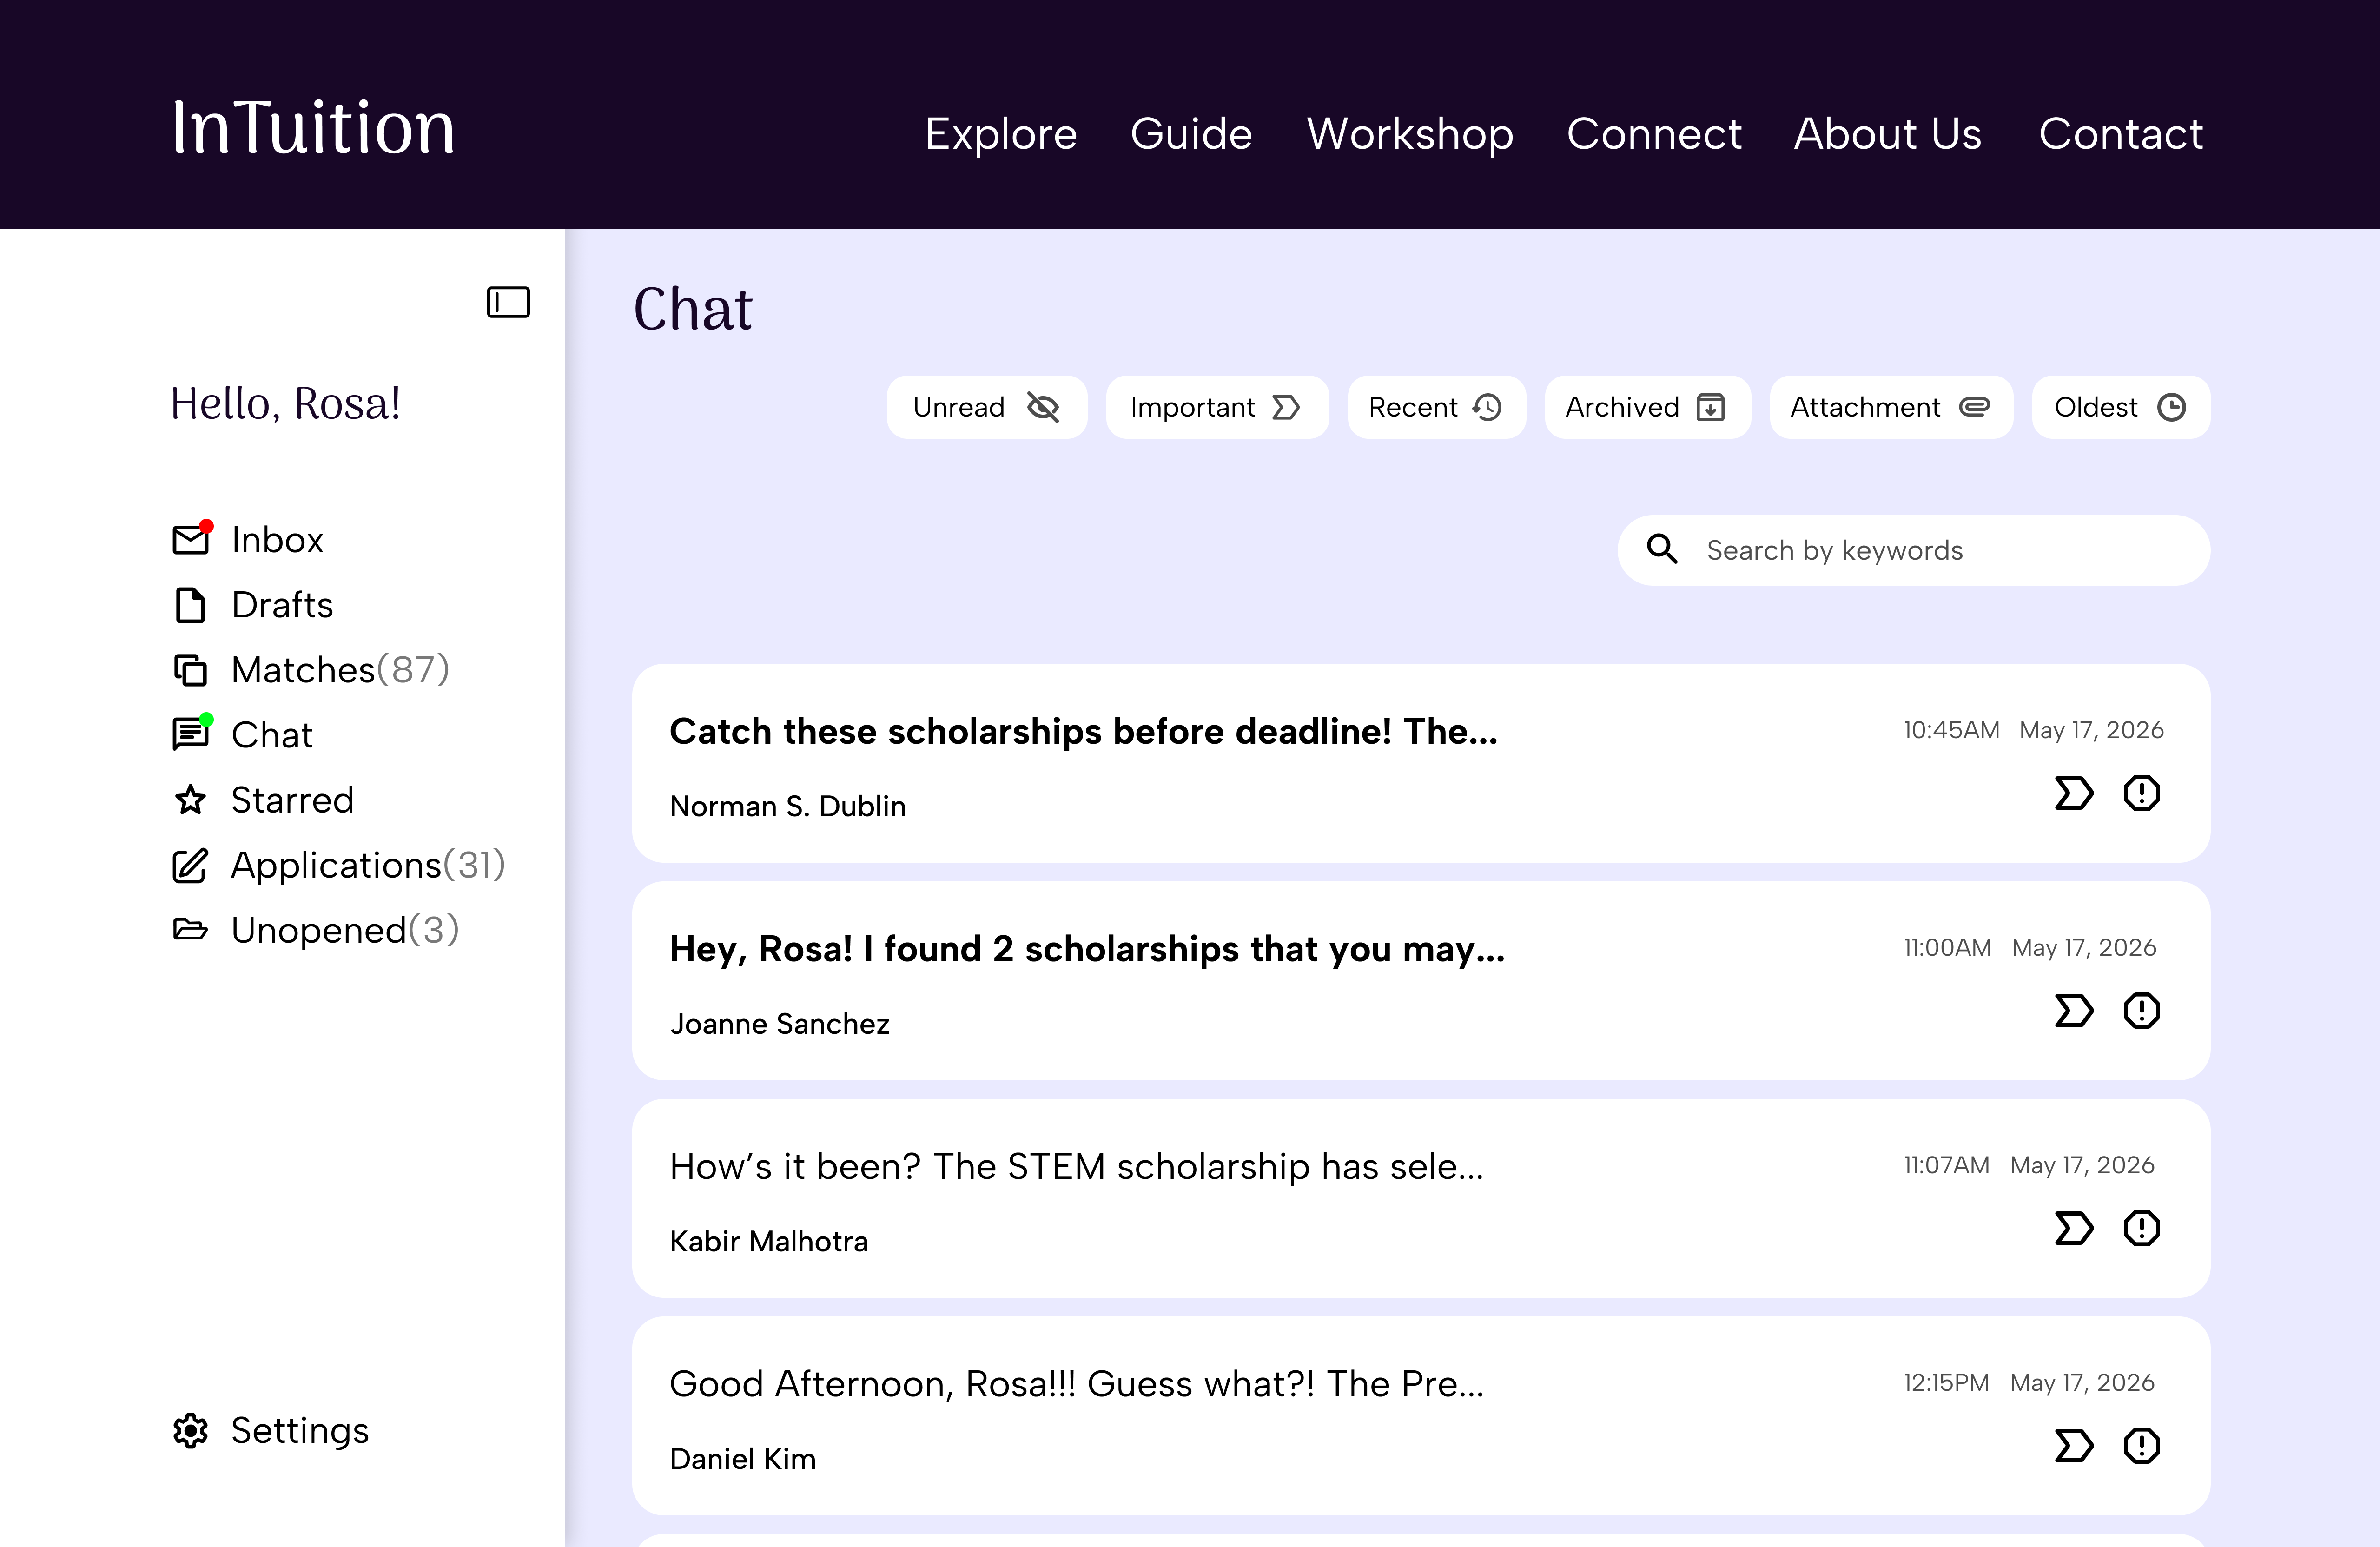Open the Workshop menu
The width and height of the screenshot is (2380, 1547).
(x=1410, y=134)
